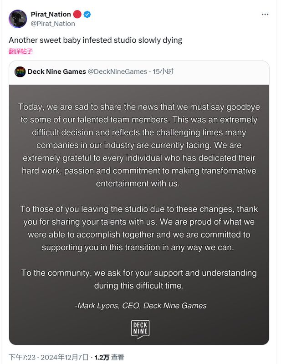The height and width of the screenshot is (364, 281).
Task: Open the Pirat_Nation display name
Action: [51, 15]
